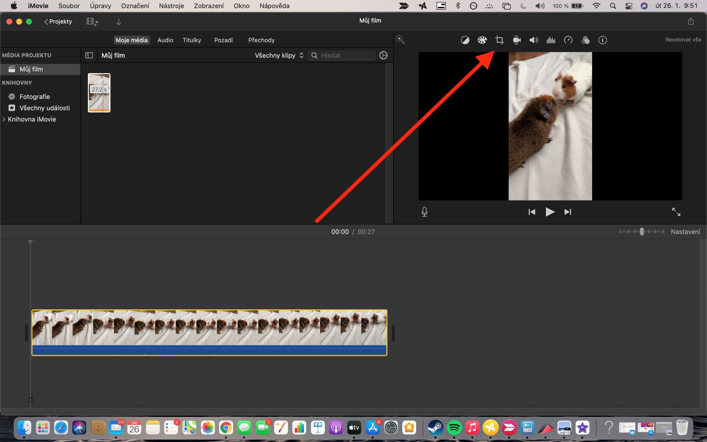Open the Okno menu

241,6
